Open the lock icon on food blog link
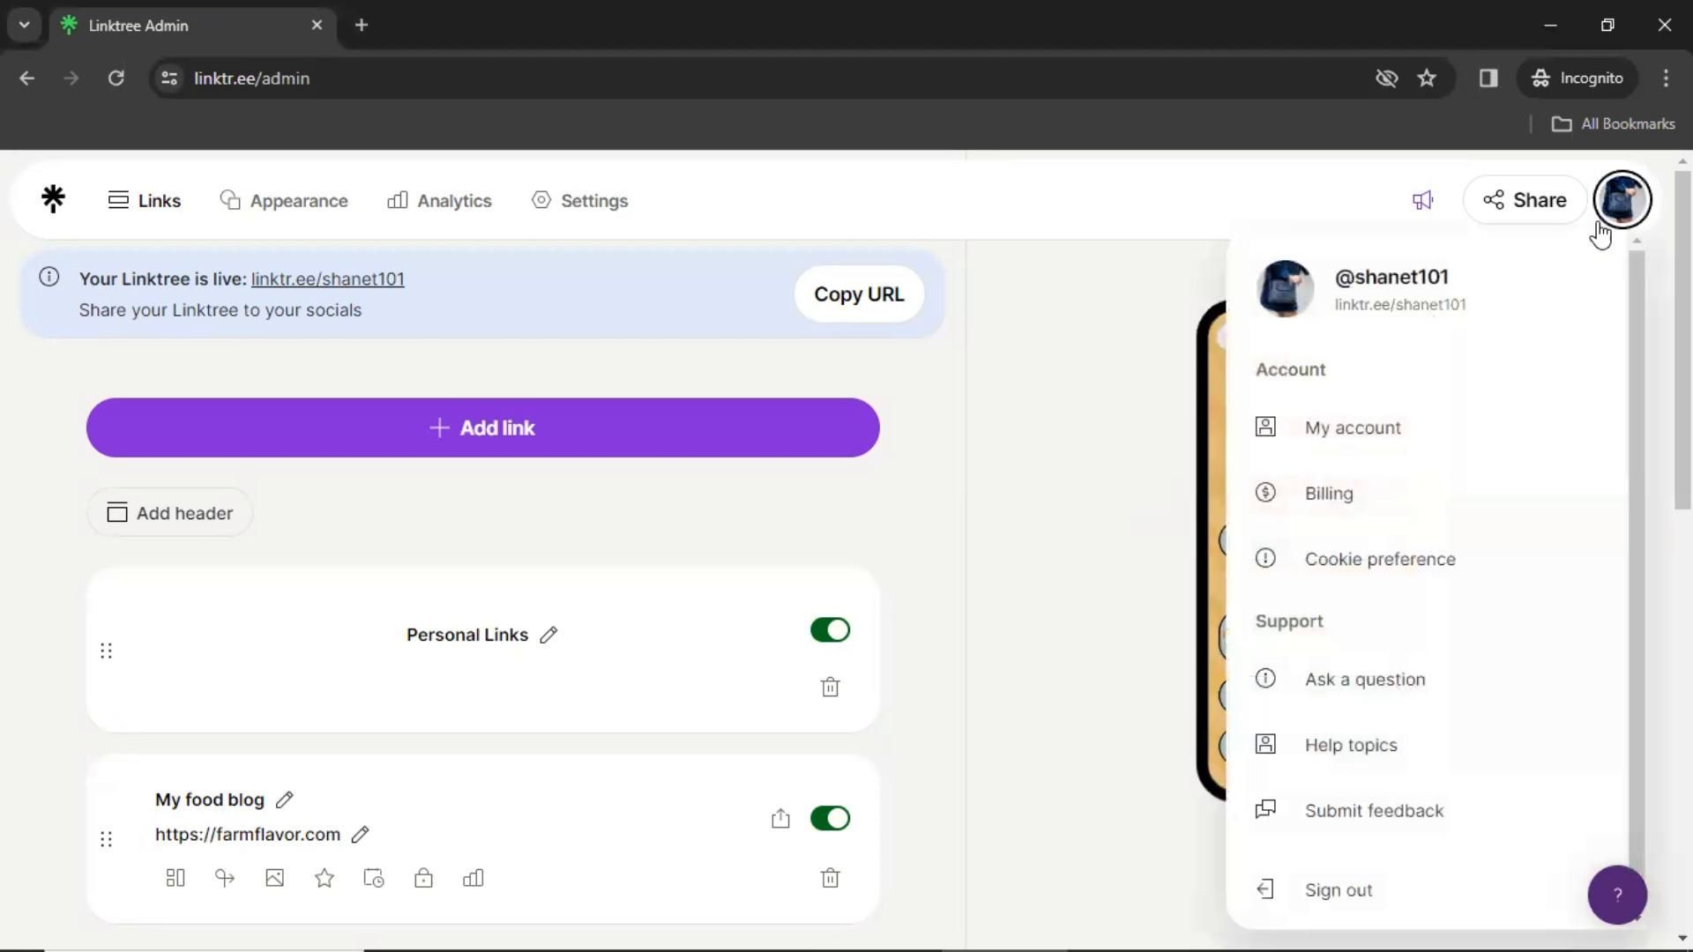 pyautogui.click(x=423, y=878)
